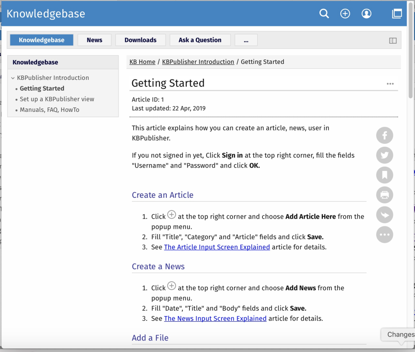
Task: Open more sharing options via ellipsis icon
Action: point(384,235)
